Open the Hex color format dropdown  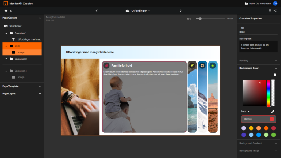tap(246, 112)
